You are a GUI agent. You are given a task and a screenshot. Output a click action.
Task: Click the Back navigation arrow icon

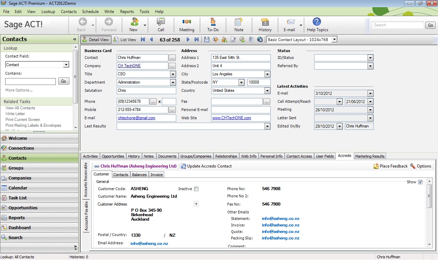tap(82, 22)
